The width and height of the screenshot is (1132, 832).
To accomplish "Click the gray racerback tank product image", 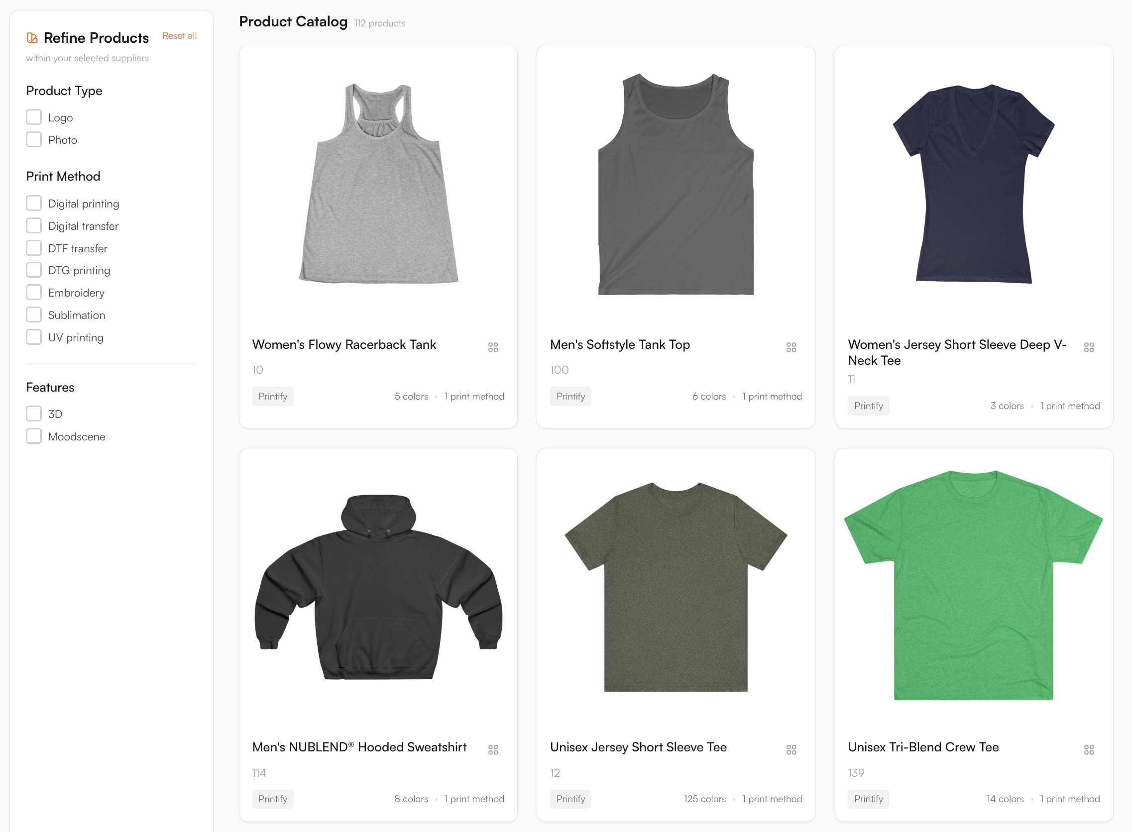I will click(x=378, y=184).
